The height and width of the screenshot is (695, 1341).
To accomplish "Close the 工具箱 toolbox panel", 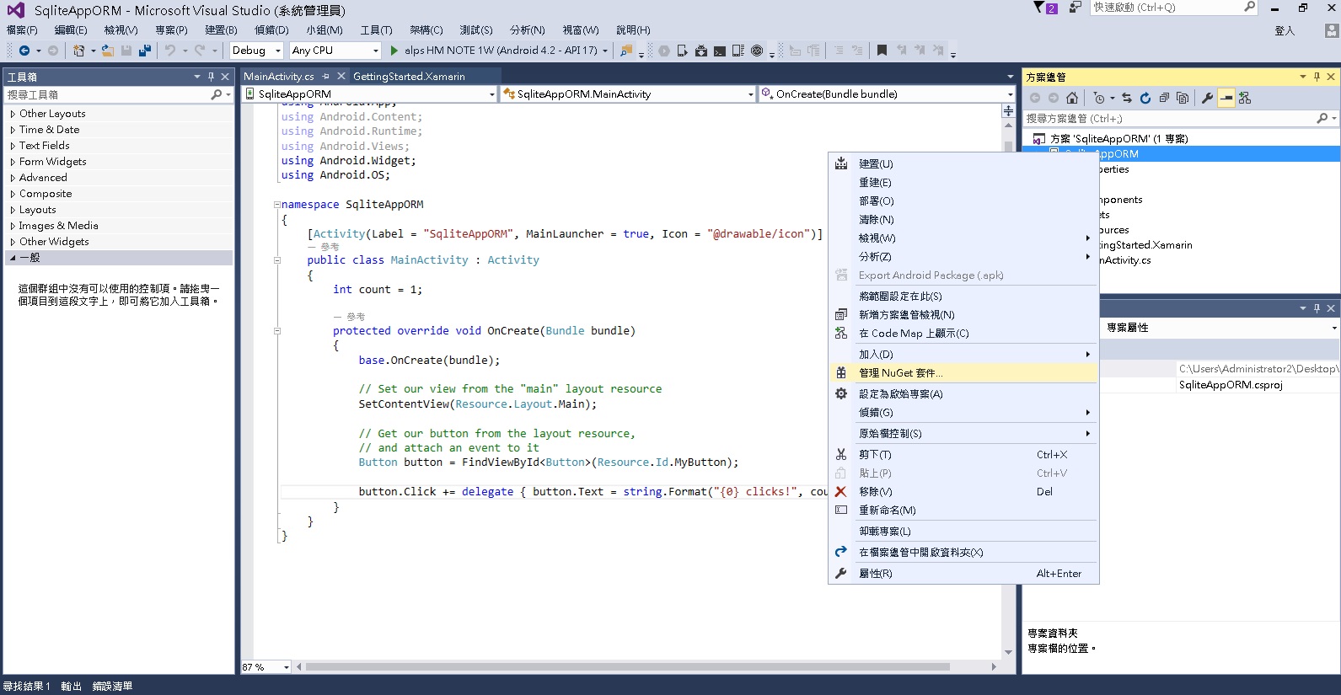I will click(x=225, y=77).
